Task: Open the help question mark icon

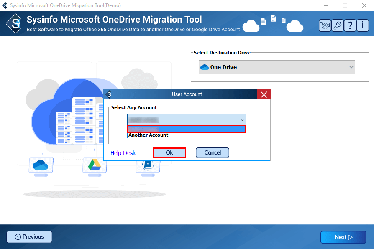Action: pyautogui.click(x=350, y=25)
